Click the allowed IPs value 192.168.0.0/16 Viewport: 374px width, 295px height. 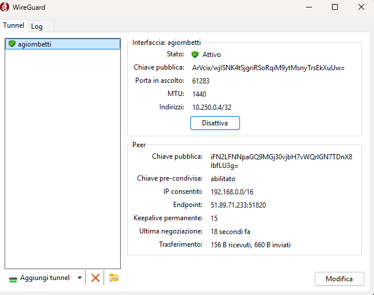(x=232, y=191)
